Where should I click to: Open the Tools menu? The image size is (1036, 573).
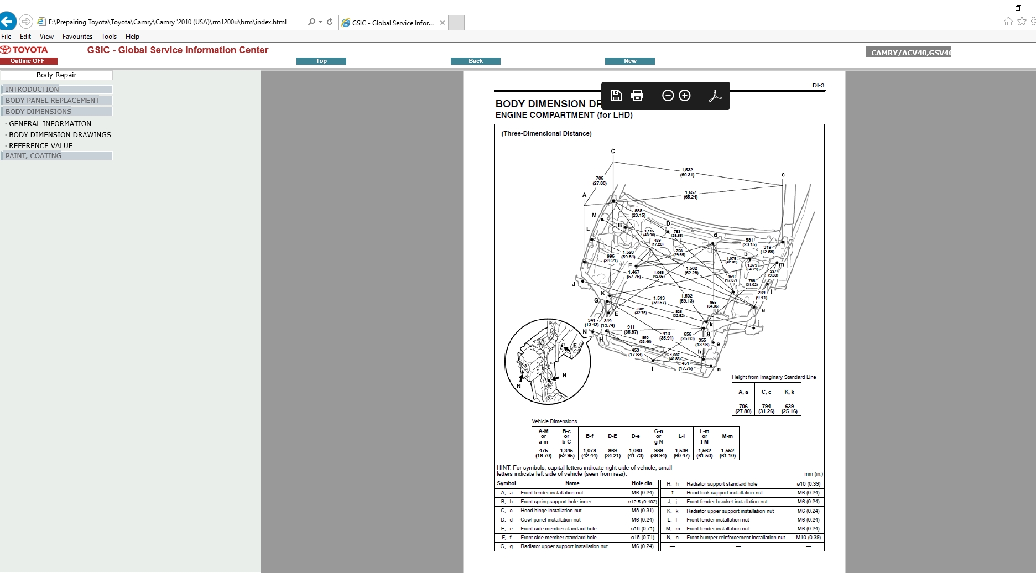tap(109, 37)
